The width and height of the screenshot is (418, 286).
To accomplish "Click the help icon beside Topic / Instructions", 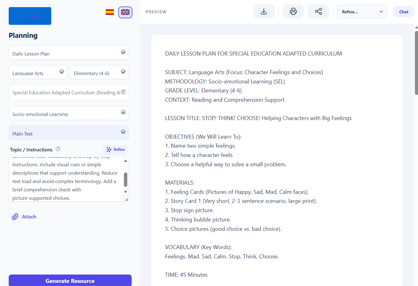I will click(x=58, y=149).
